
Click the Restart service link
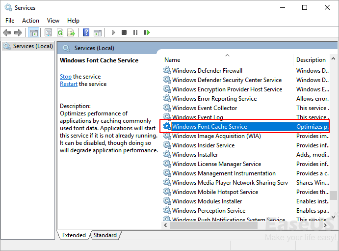point(69,84)
